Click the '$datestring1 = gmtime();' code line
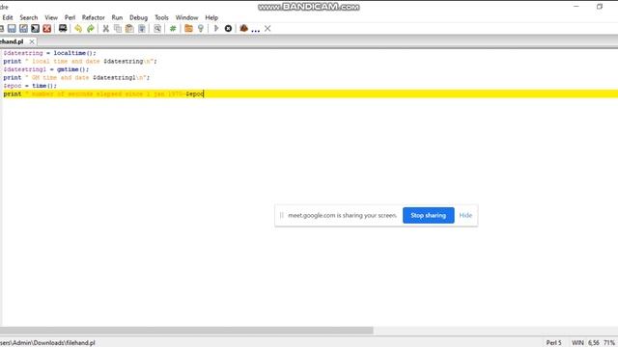The height and width of the screenshot is (347, 618). click(46, 69)
